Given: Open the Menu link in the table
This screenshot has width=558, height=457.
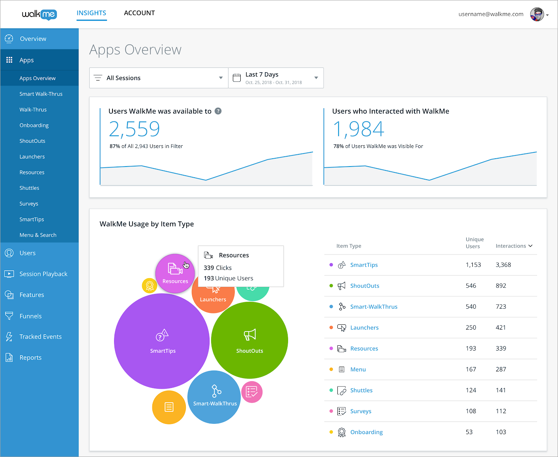Looking at the screenshot, I should pos(358,369).
